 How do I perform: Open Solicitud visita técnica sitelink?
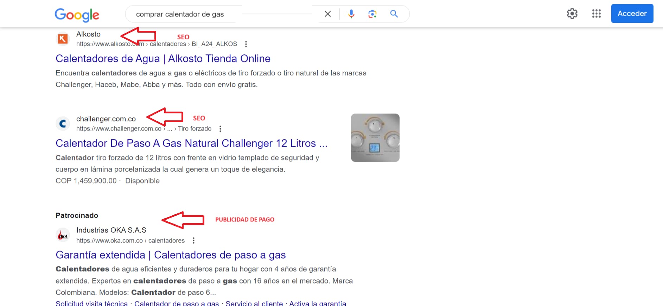click(91, 304)
